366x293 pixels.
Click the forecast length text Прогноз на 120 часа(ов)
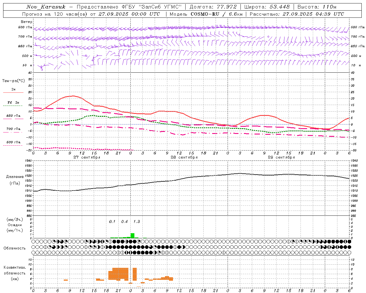point(55,14)
